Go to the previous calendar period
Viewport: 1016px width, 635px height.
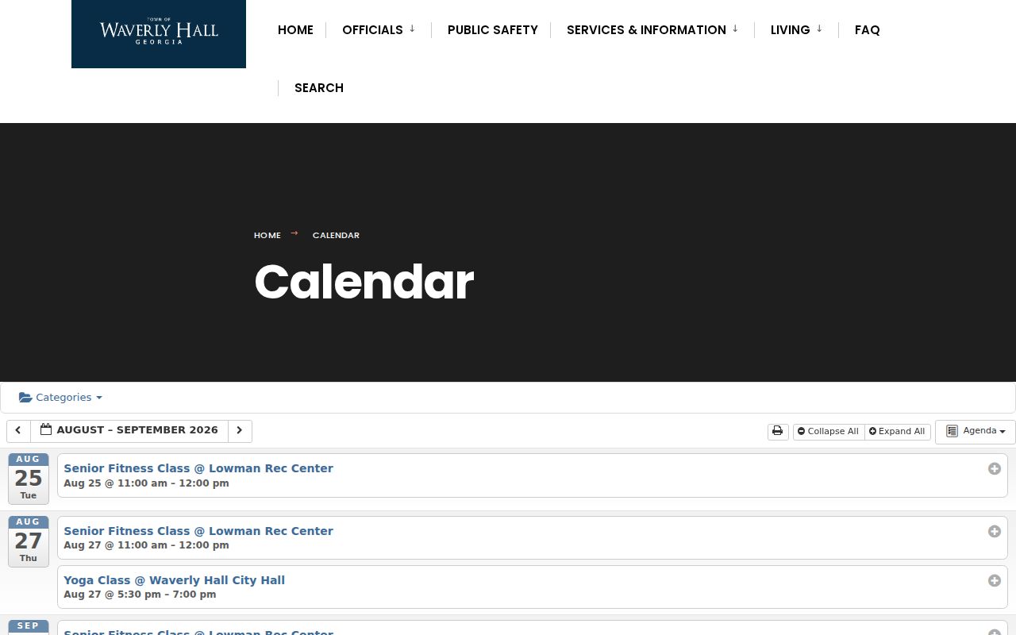tap(18, 431)
